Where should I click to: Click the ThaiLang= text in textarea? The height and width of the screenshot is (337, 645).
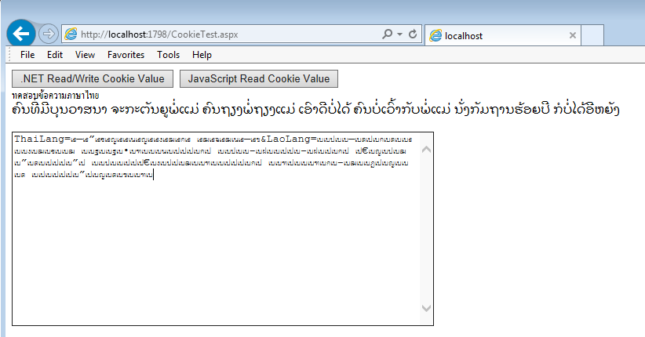[x=42, y=139]
